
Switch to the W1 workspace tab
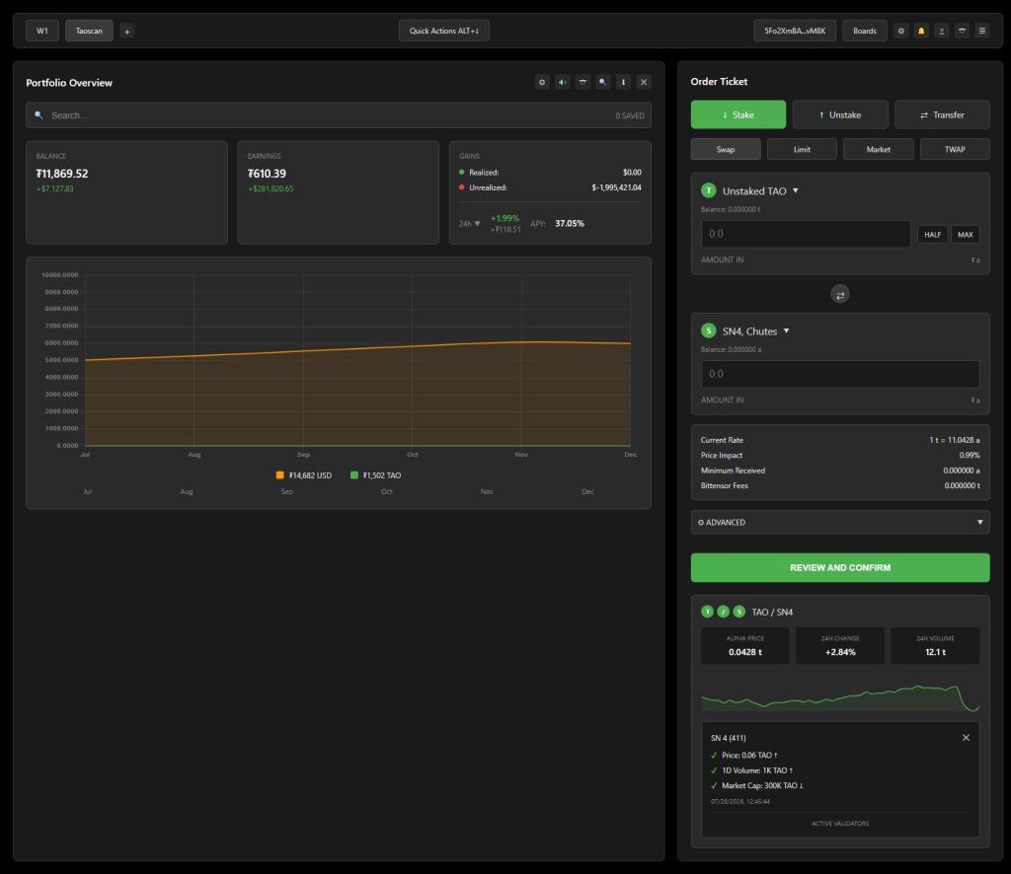42,31
